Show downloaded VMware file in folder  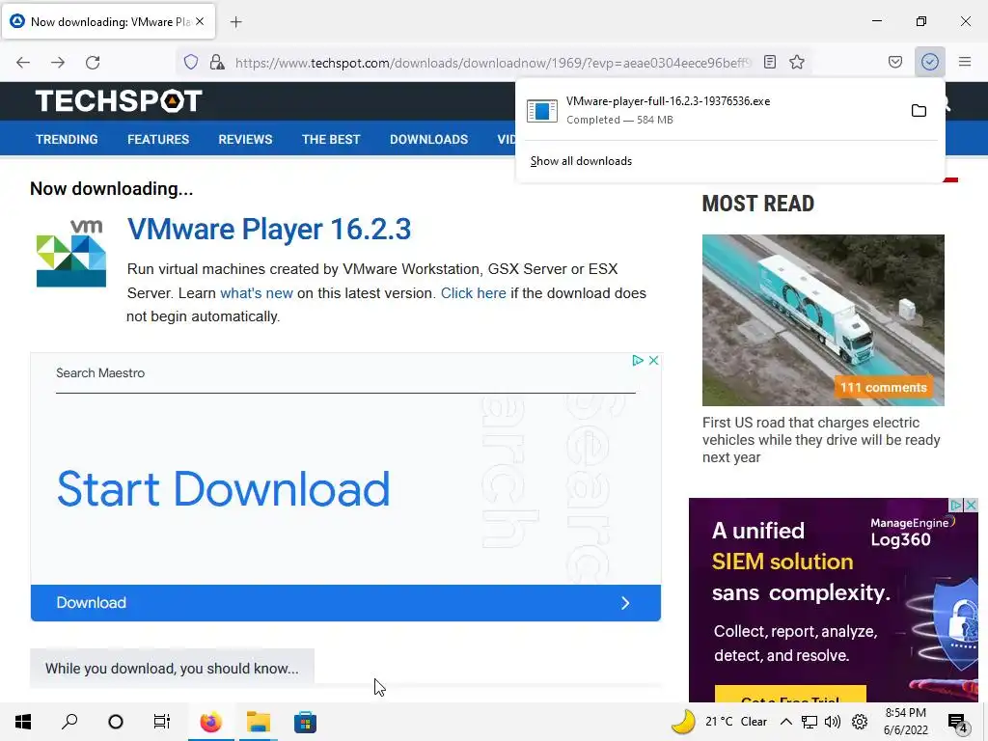[x=919, y=110]
